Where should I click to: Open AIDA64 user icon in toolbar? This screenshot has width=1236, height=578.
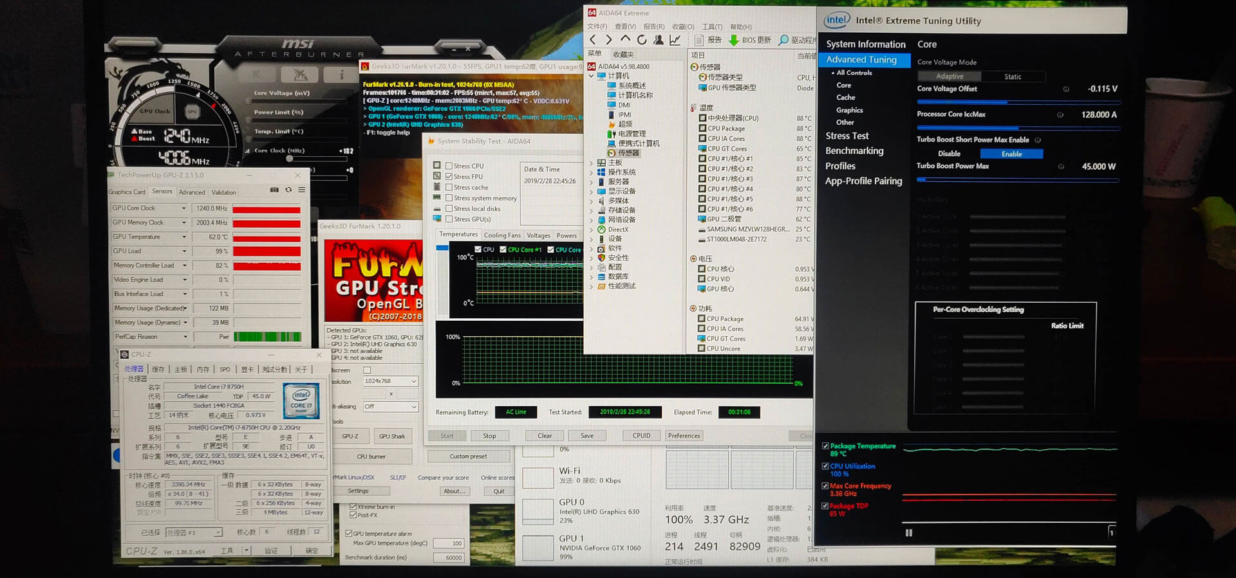(658, 40)
